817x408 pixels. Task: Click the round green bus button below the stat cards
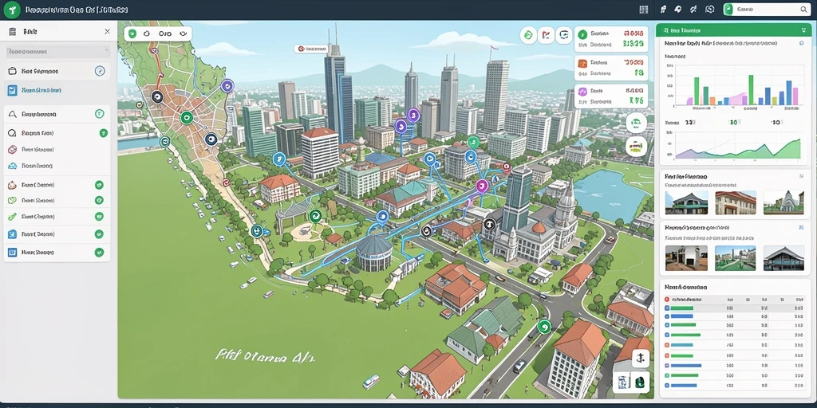coord(636,124)
